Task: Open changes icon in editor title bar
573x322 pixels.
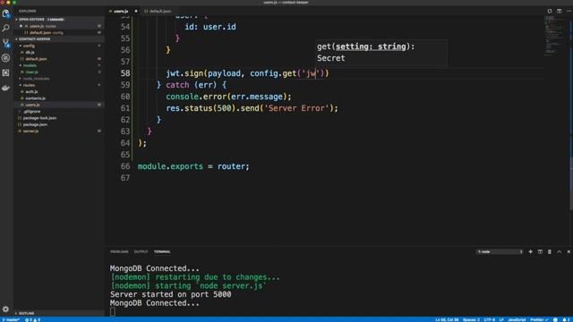Action: (550, 11)
